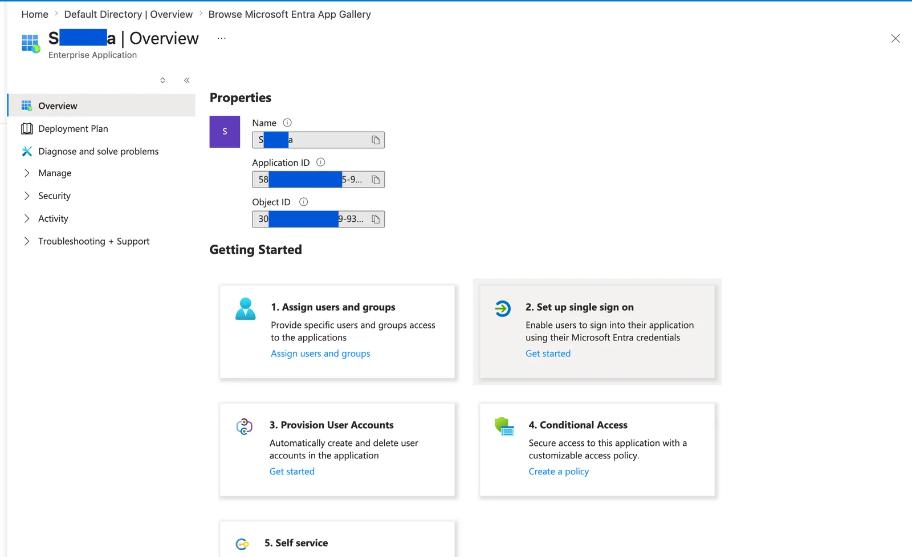Click the Self service card title
Screen dimensions: 912x557
coord(296,543)
